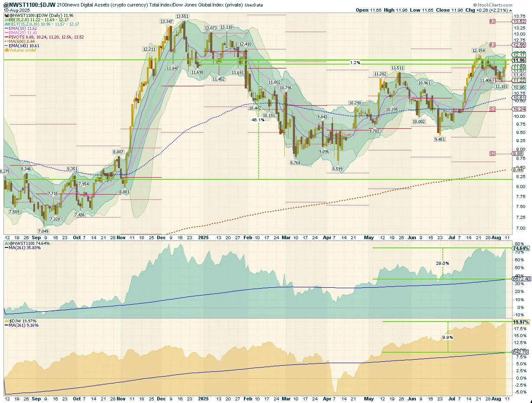Click the 13.52 right-axis pivot tag
This screenshot has height=403, width=532.
coord(519,21)
